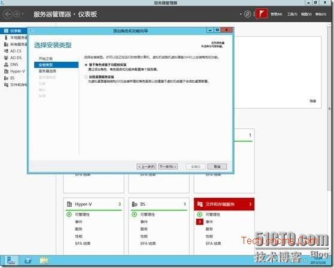Click the Hyper-V tile header icon

pyautogui.click(x=69, y=204)
